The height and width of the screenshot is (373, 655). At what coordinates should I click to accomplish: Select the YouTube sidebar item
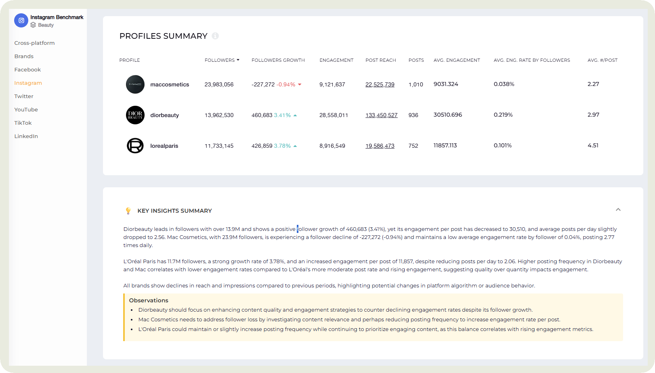coord(26,110)
